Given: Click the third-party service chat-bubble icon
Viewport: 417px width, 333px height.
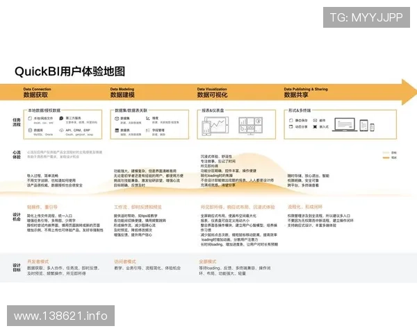Looking at the screenshot, I should click(61, 118).
